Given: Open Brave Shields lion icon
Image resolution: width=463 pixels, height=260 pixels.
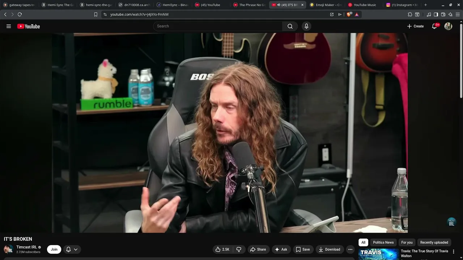Looking at the screenshot, I should 349,14.
